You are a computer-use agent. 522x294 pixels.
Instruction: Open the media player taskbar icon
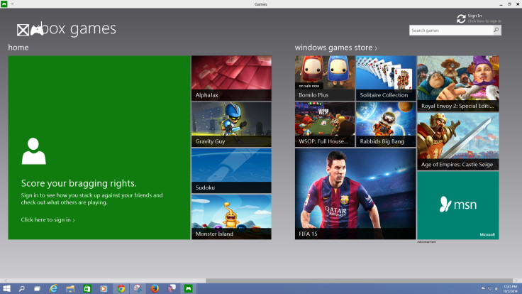click(x=104, y=288)
